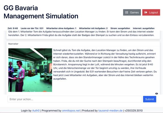Click the 'Internet: ausgefallen' status badge

[x=144, y=28]
